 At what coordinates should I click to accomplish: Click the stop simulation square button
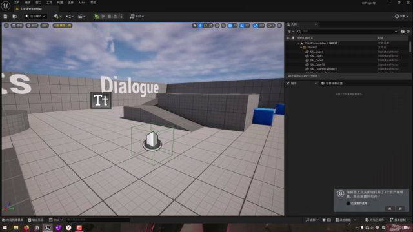pyautogui.click(x=109, y=16)
